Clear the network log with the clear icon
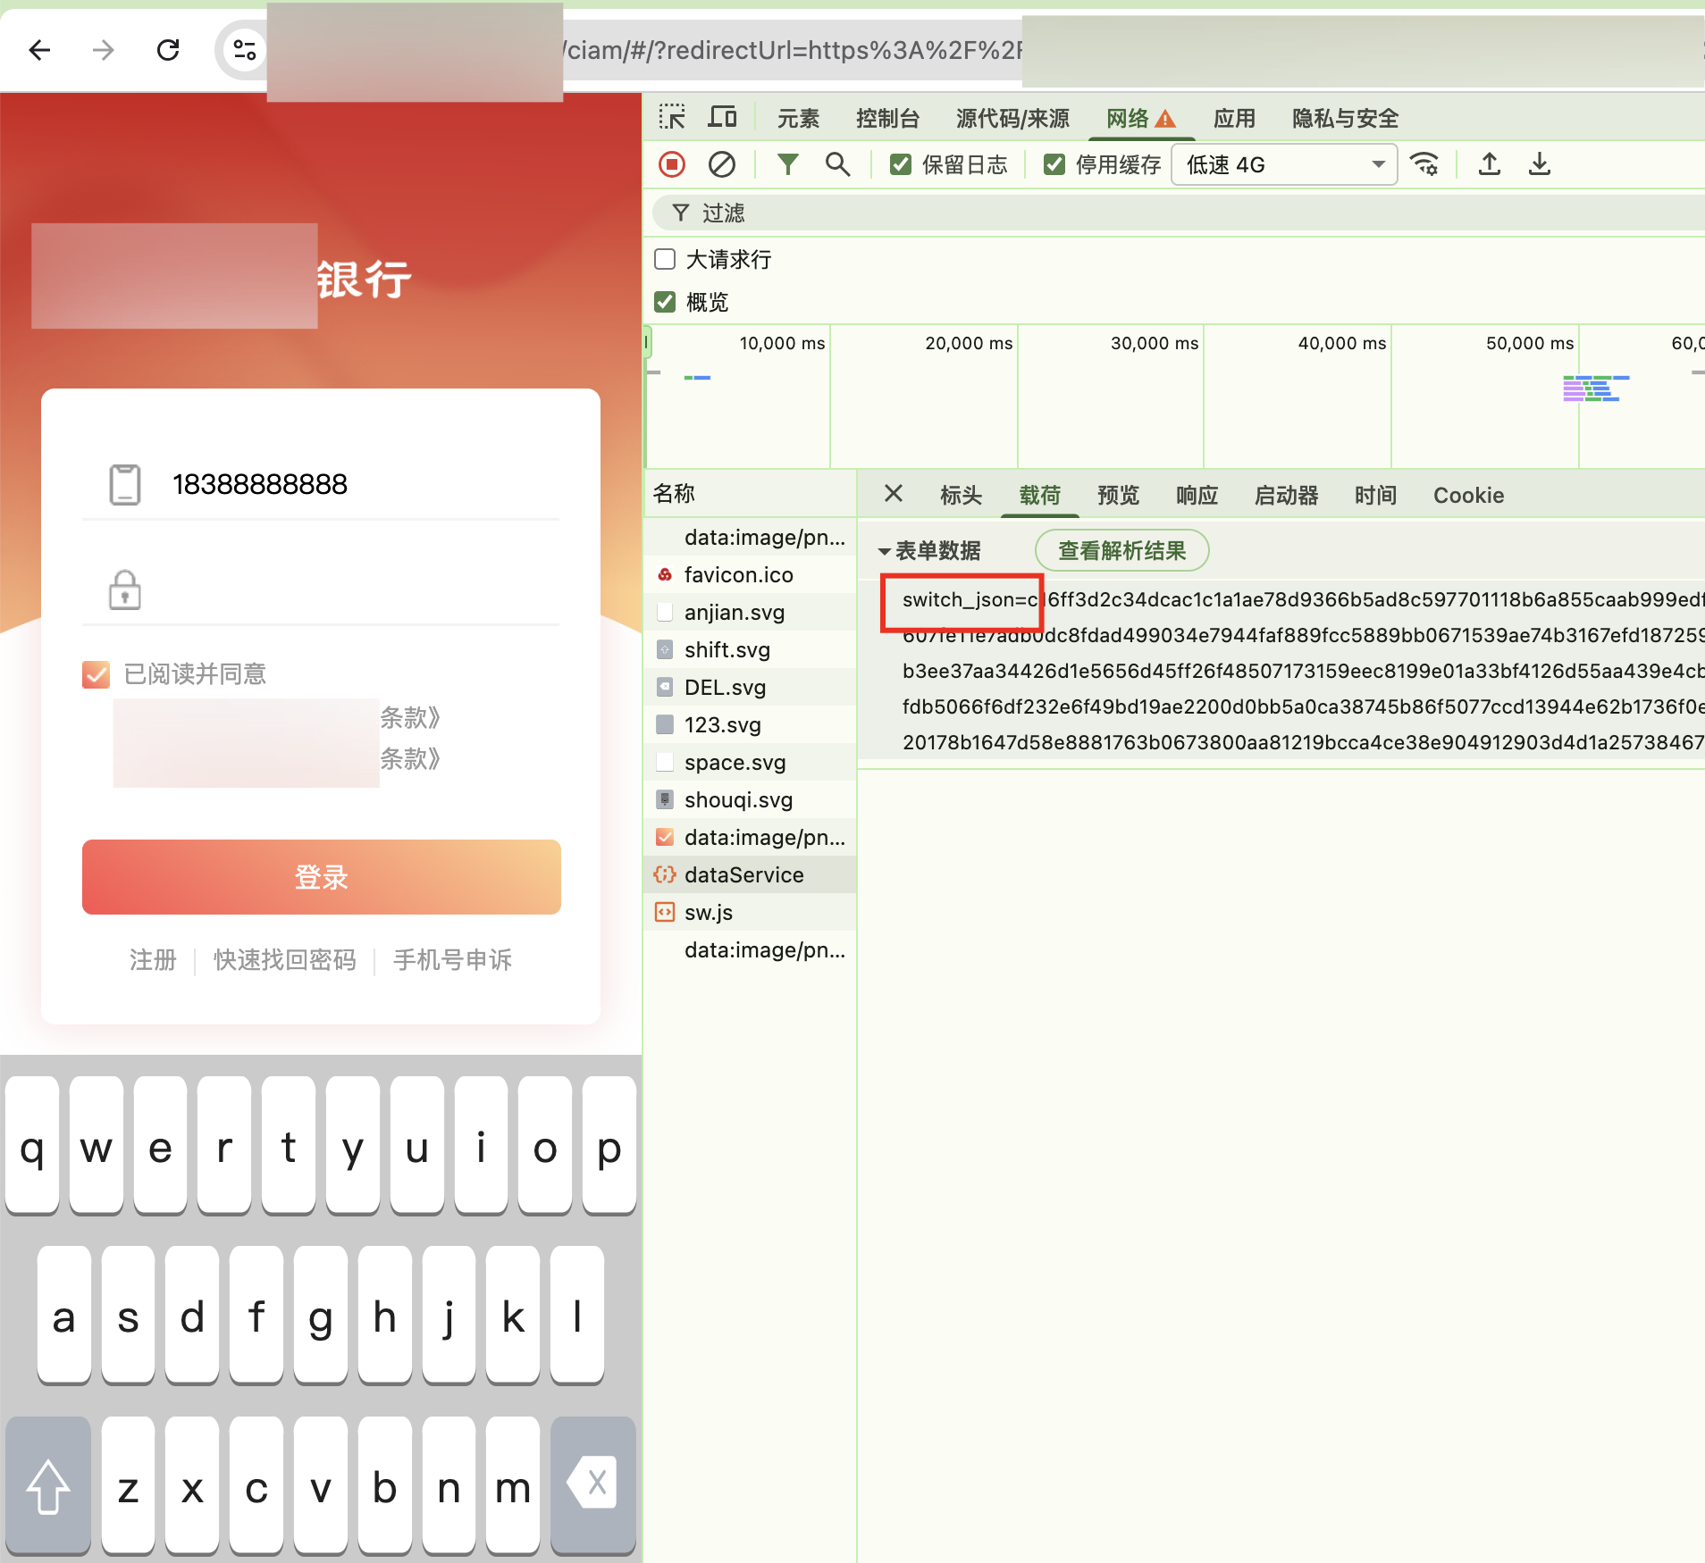Viewport: 1705px width, 1563px height. tap(721, 164)
